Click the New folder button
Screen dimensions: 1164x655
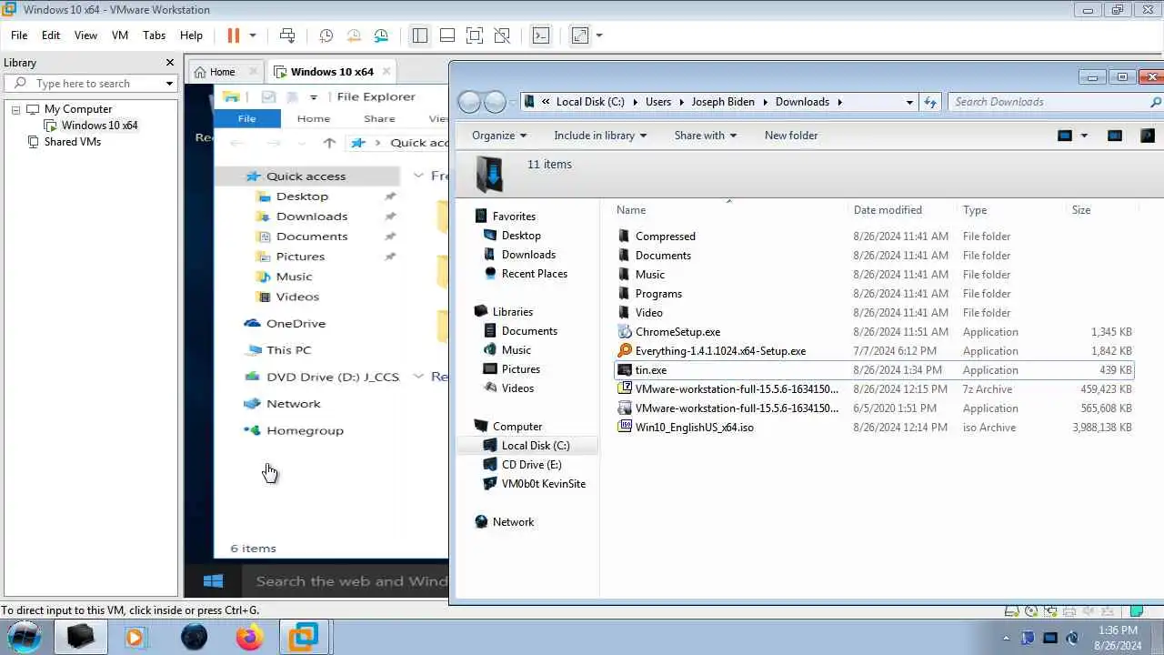click(791, 136)
